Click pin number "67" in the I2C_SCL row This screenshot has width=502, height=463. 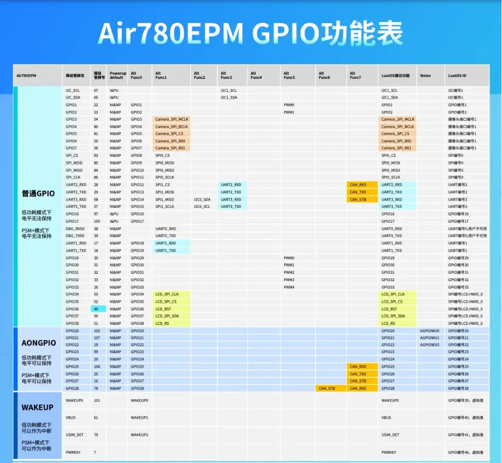pos(96,91)
